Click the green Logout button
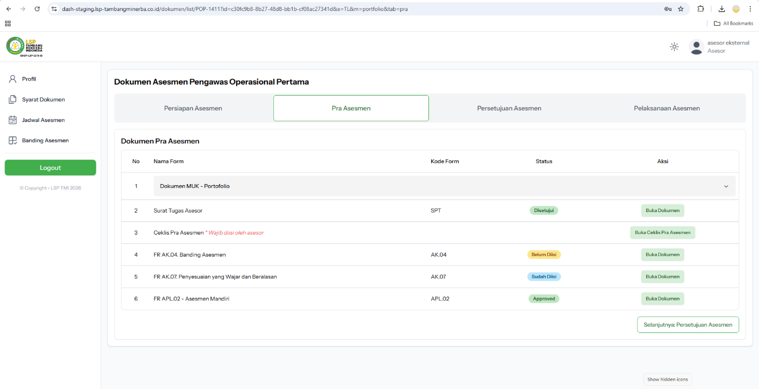The width and height of the screenshot is (759, 389). point(50,168)
